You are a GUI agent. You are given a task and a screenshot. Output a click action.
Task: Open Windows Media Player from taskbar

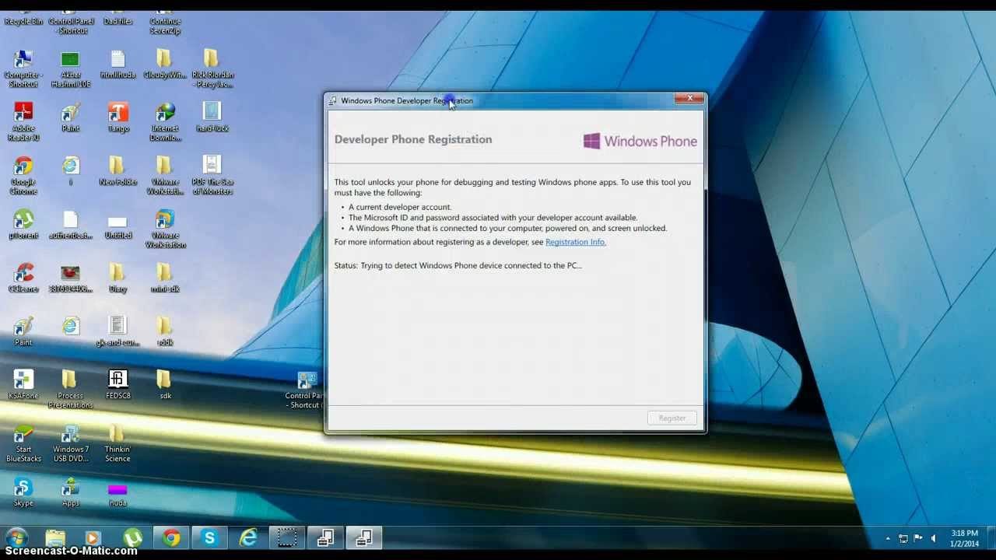click(x=93, y=537)
